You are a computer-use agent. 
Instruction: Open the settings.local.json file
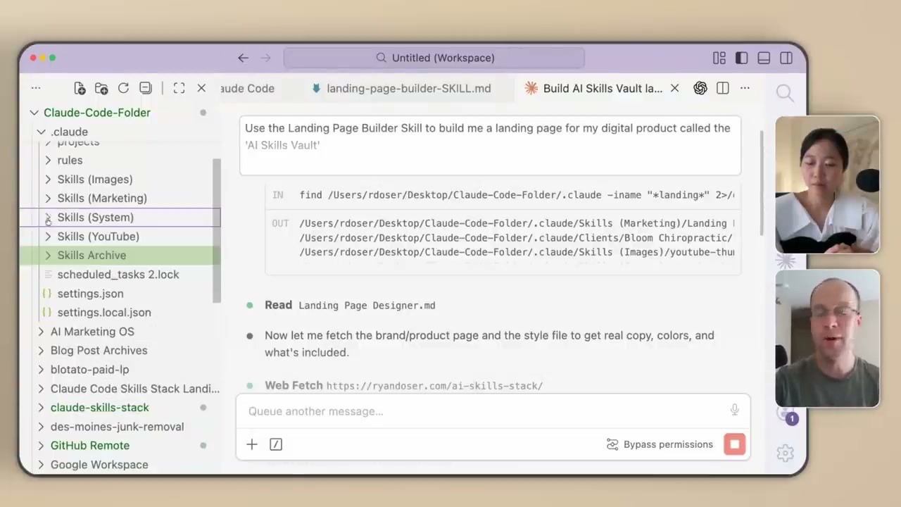[x=104, y=313]
